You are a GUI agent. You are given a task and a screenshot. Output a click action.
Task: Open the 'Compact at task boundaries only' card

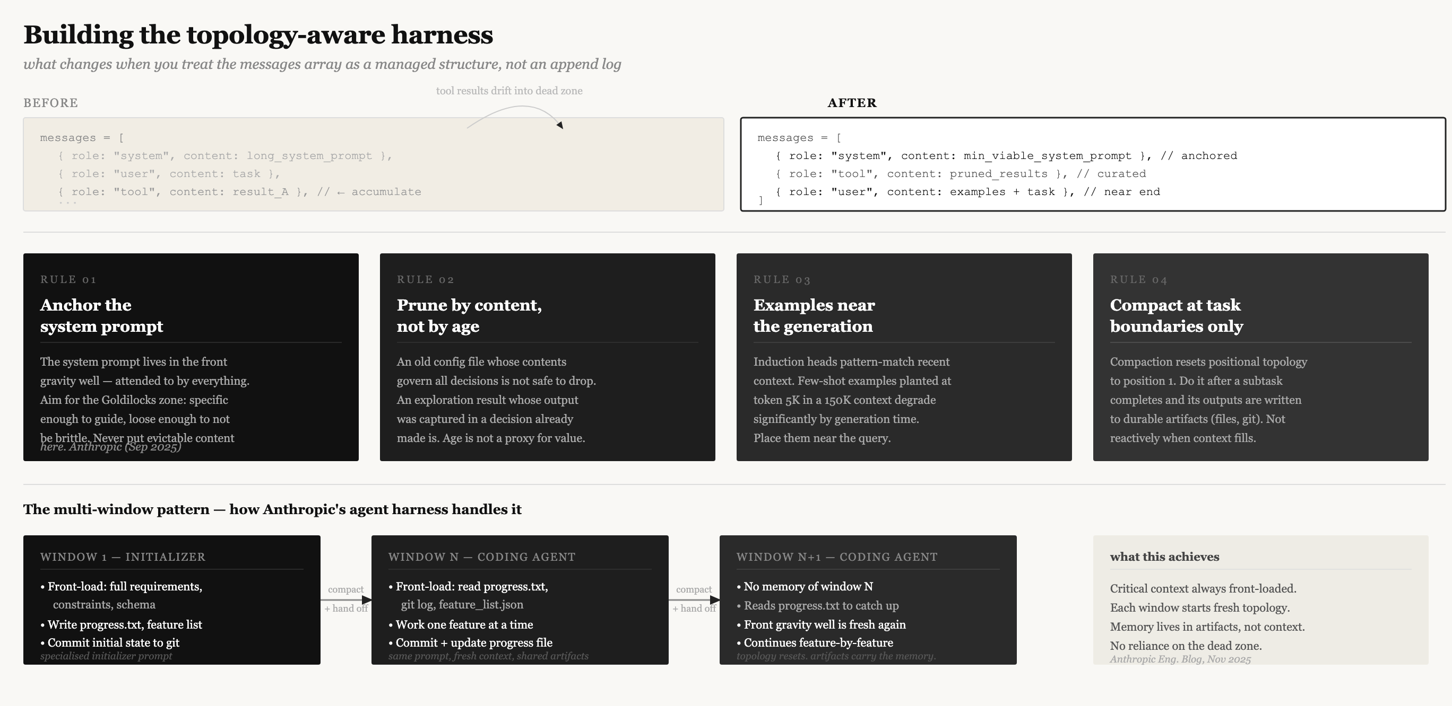[x=1260, y=357]
